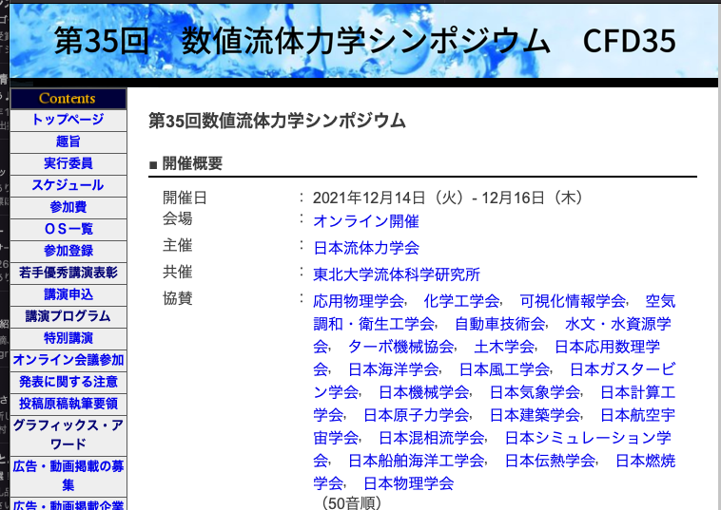This screenshot has height=510, width=721.
Task: Open オンライン会議参加 page
Action: click(68, 360)
